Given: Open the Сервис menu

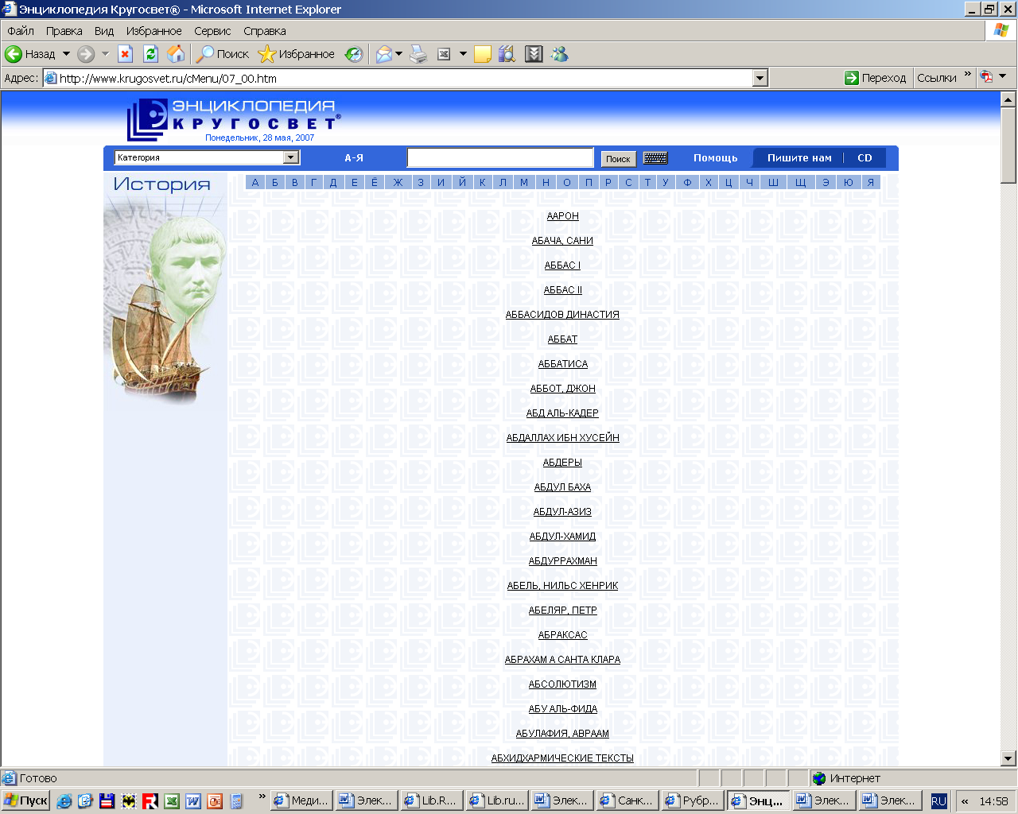Looking at the screenshot, I should 212,31.
